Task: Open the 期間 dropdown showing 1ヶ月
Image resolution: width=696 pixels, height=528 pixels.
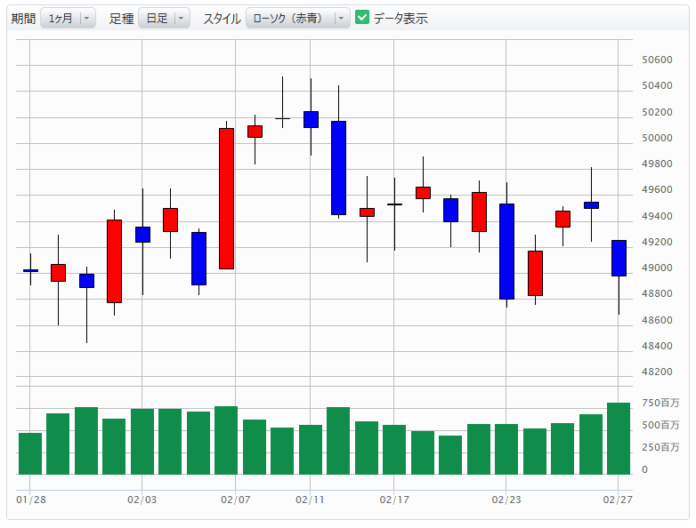Action: point(68,18)
